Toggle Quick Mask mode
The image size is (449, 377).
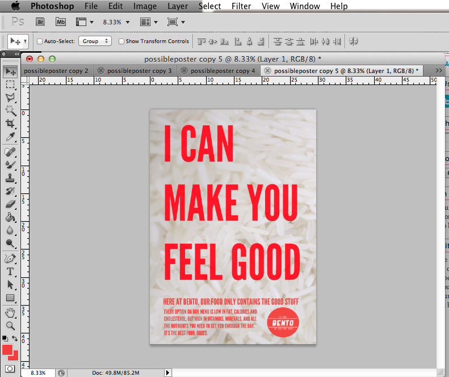click(x=10, y=368)
